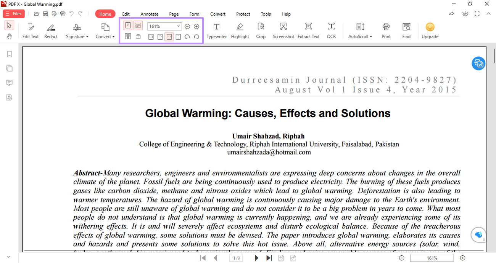Select the Typewriter tool
The image size is (496, 263).
click(216, 30)
